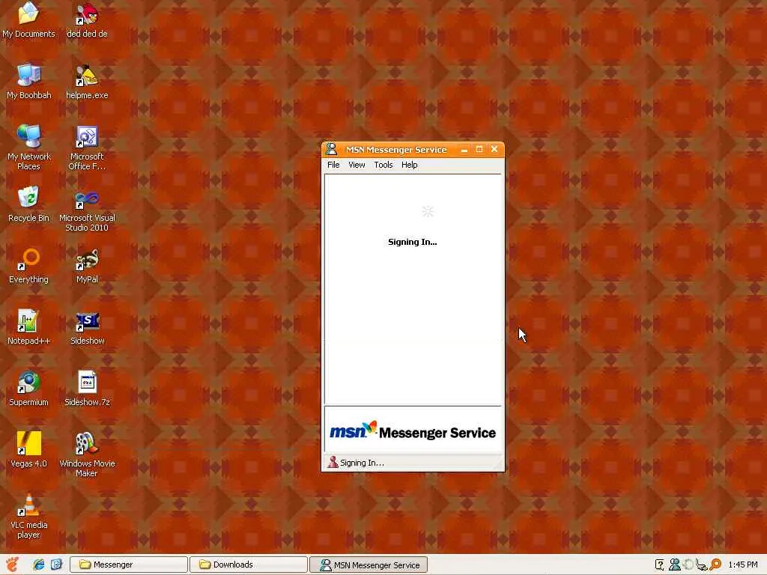This screenshot has width=767, height=575.
Task: Click the MSN Messenger Service title bar
Action: pos(413,150)
